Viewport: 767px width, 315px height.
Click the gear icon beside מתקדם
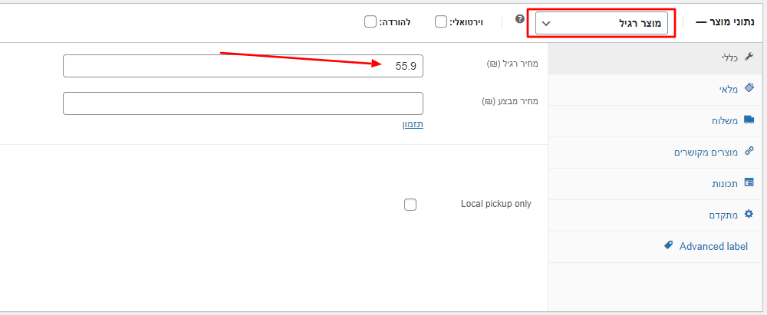pyautogui.click(x=749, y=215)
